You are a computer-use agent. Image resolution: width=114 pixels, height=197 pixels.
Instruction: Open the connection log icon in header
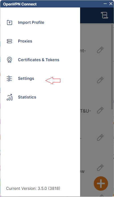click(104, 15)
